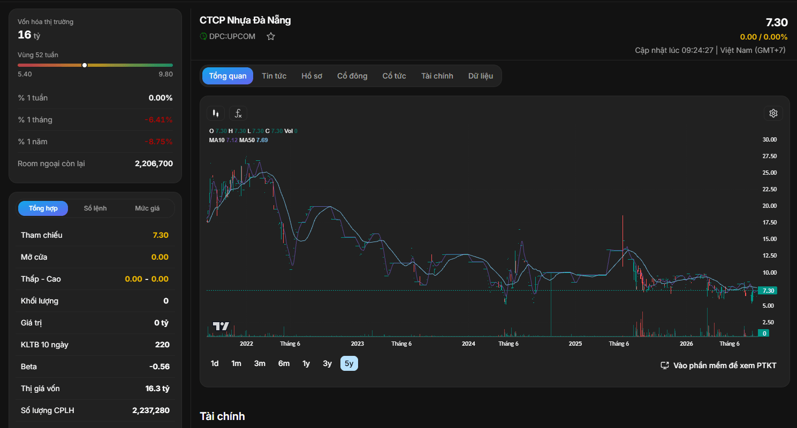Set chart range to 3m
This screenshot has height=428, width=797.
260,363
